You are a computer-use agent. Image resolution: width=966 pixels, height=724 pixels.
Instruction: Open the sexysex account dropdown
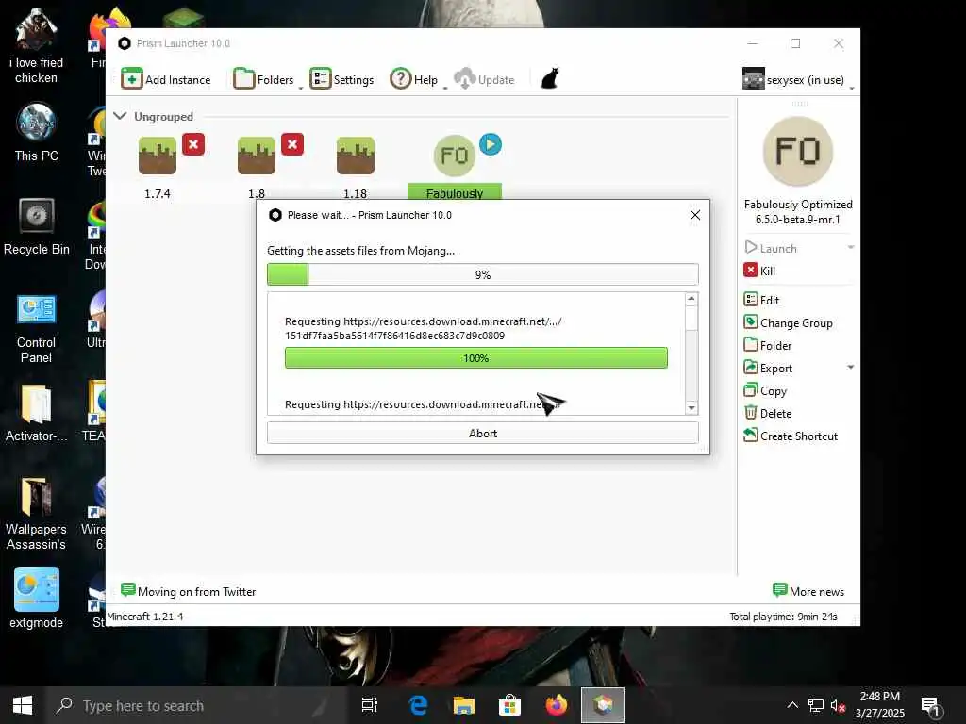point(797,79)
